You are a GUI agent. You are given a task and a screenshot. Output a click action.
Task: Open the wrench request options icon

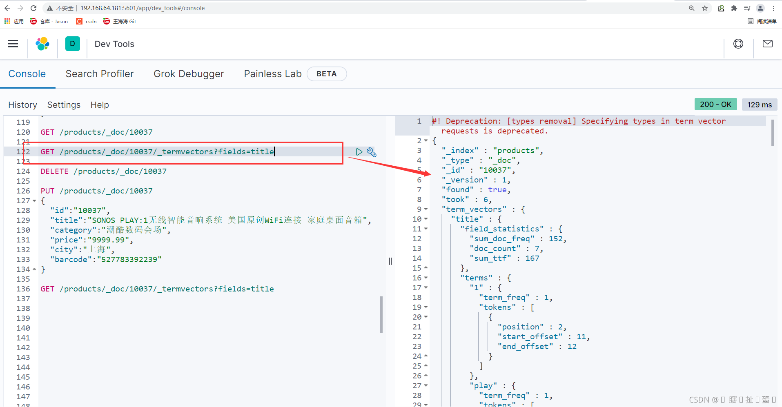coord(372,152)
